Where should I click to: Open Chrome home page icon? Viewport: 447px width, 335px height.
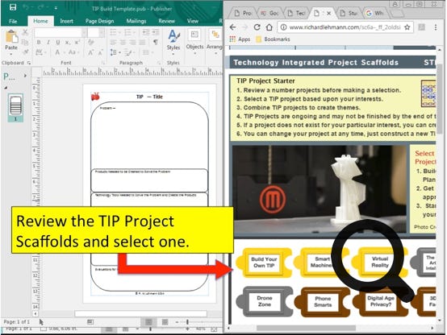269,27
